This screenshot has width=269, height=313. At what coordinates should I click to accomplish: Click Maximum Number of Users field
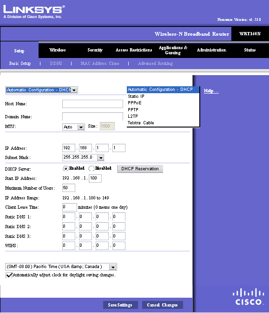pos(69,188)
